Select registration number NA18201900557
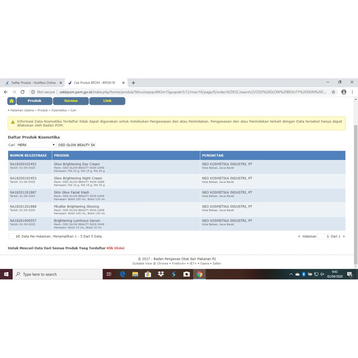 23,221
